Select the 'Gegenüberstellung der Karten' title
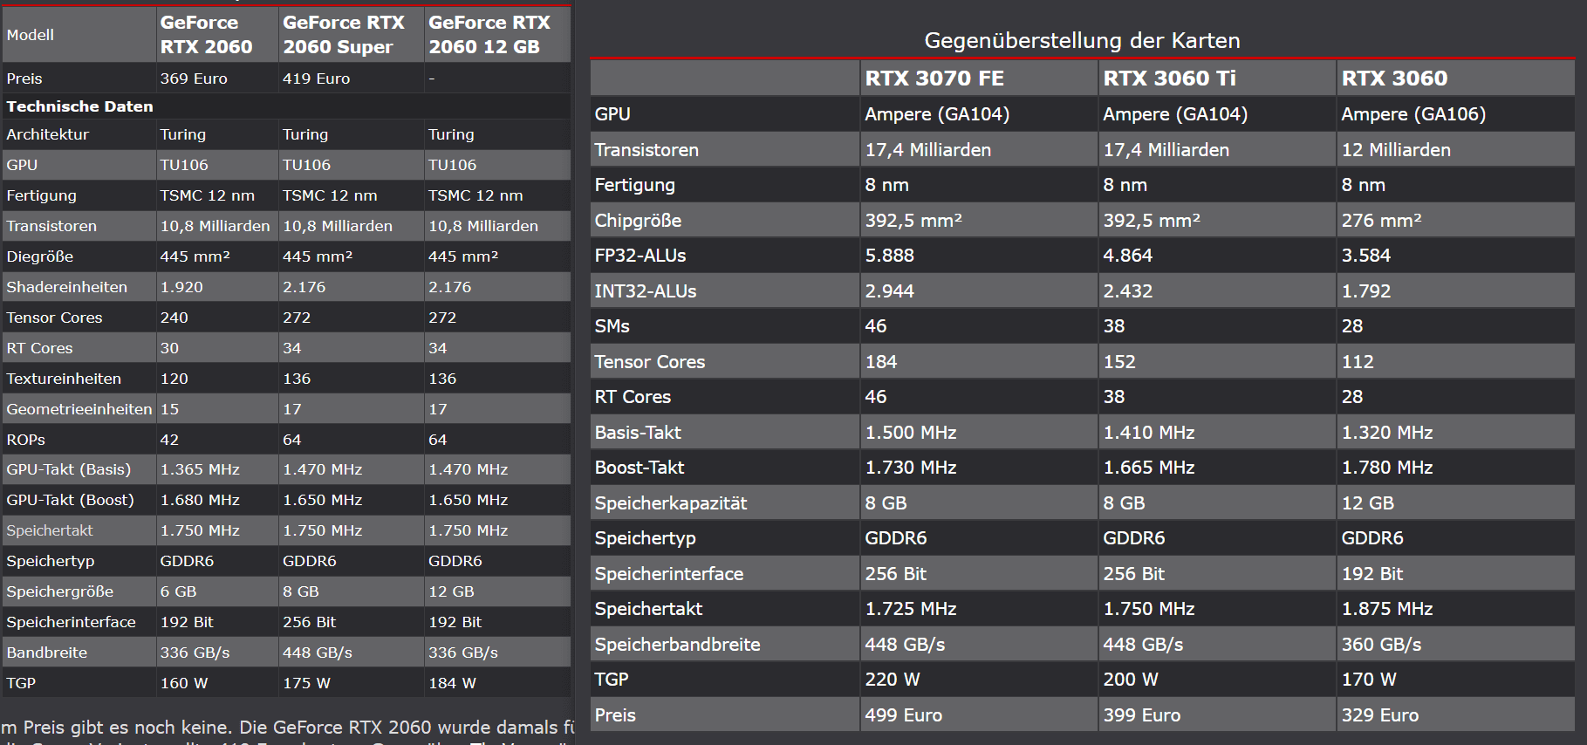 (1082, 40)
